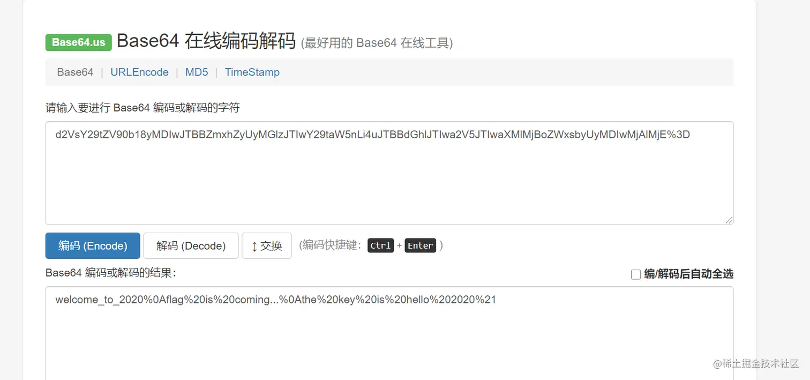Click the 稀土掘金技术社区 watermark

click(756, 363)
